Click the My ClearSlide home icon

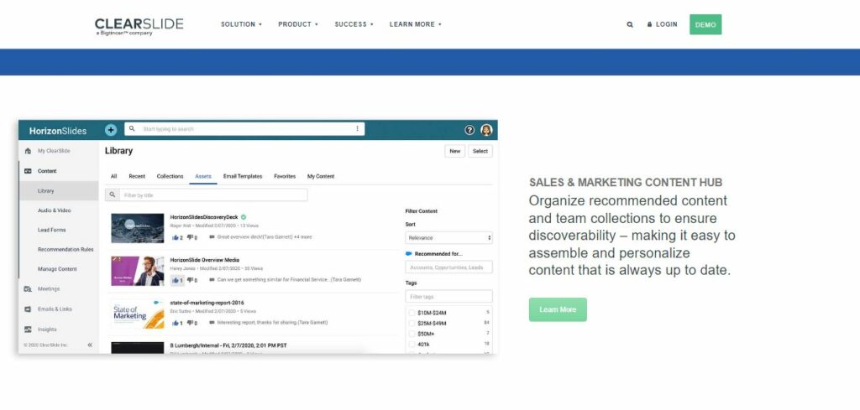[x=28, y=151]
